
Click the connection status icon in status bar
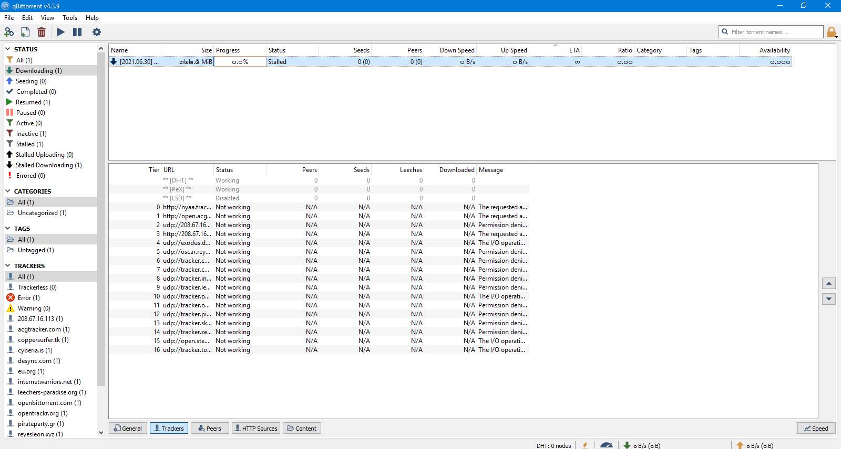585,445
